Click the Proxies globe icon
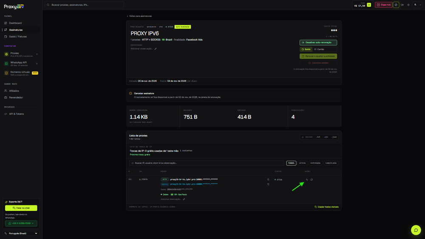425x239 pixels. point(6,54)
